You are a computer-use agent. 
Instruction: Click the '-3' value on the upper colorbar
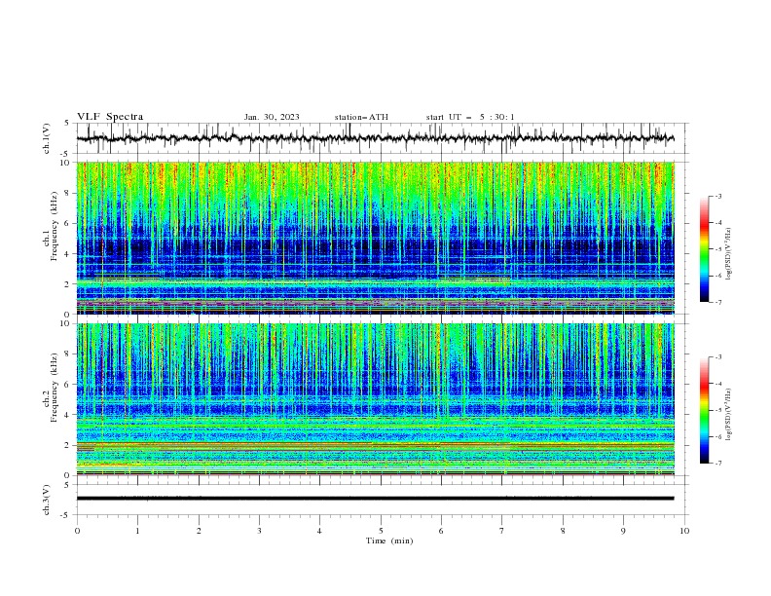pos(717,196)
